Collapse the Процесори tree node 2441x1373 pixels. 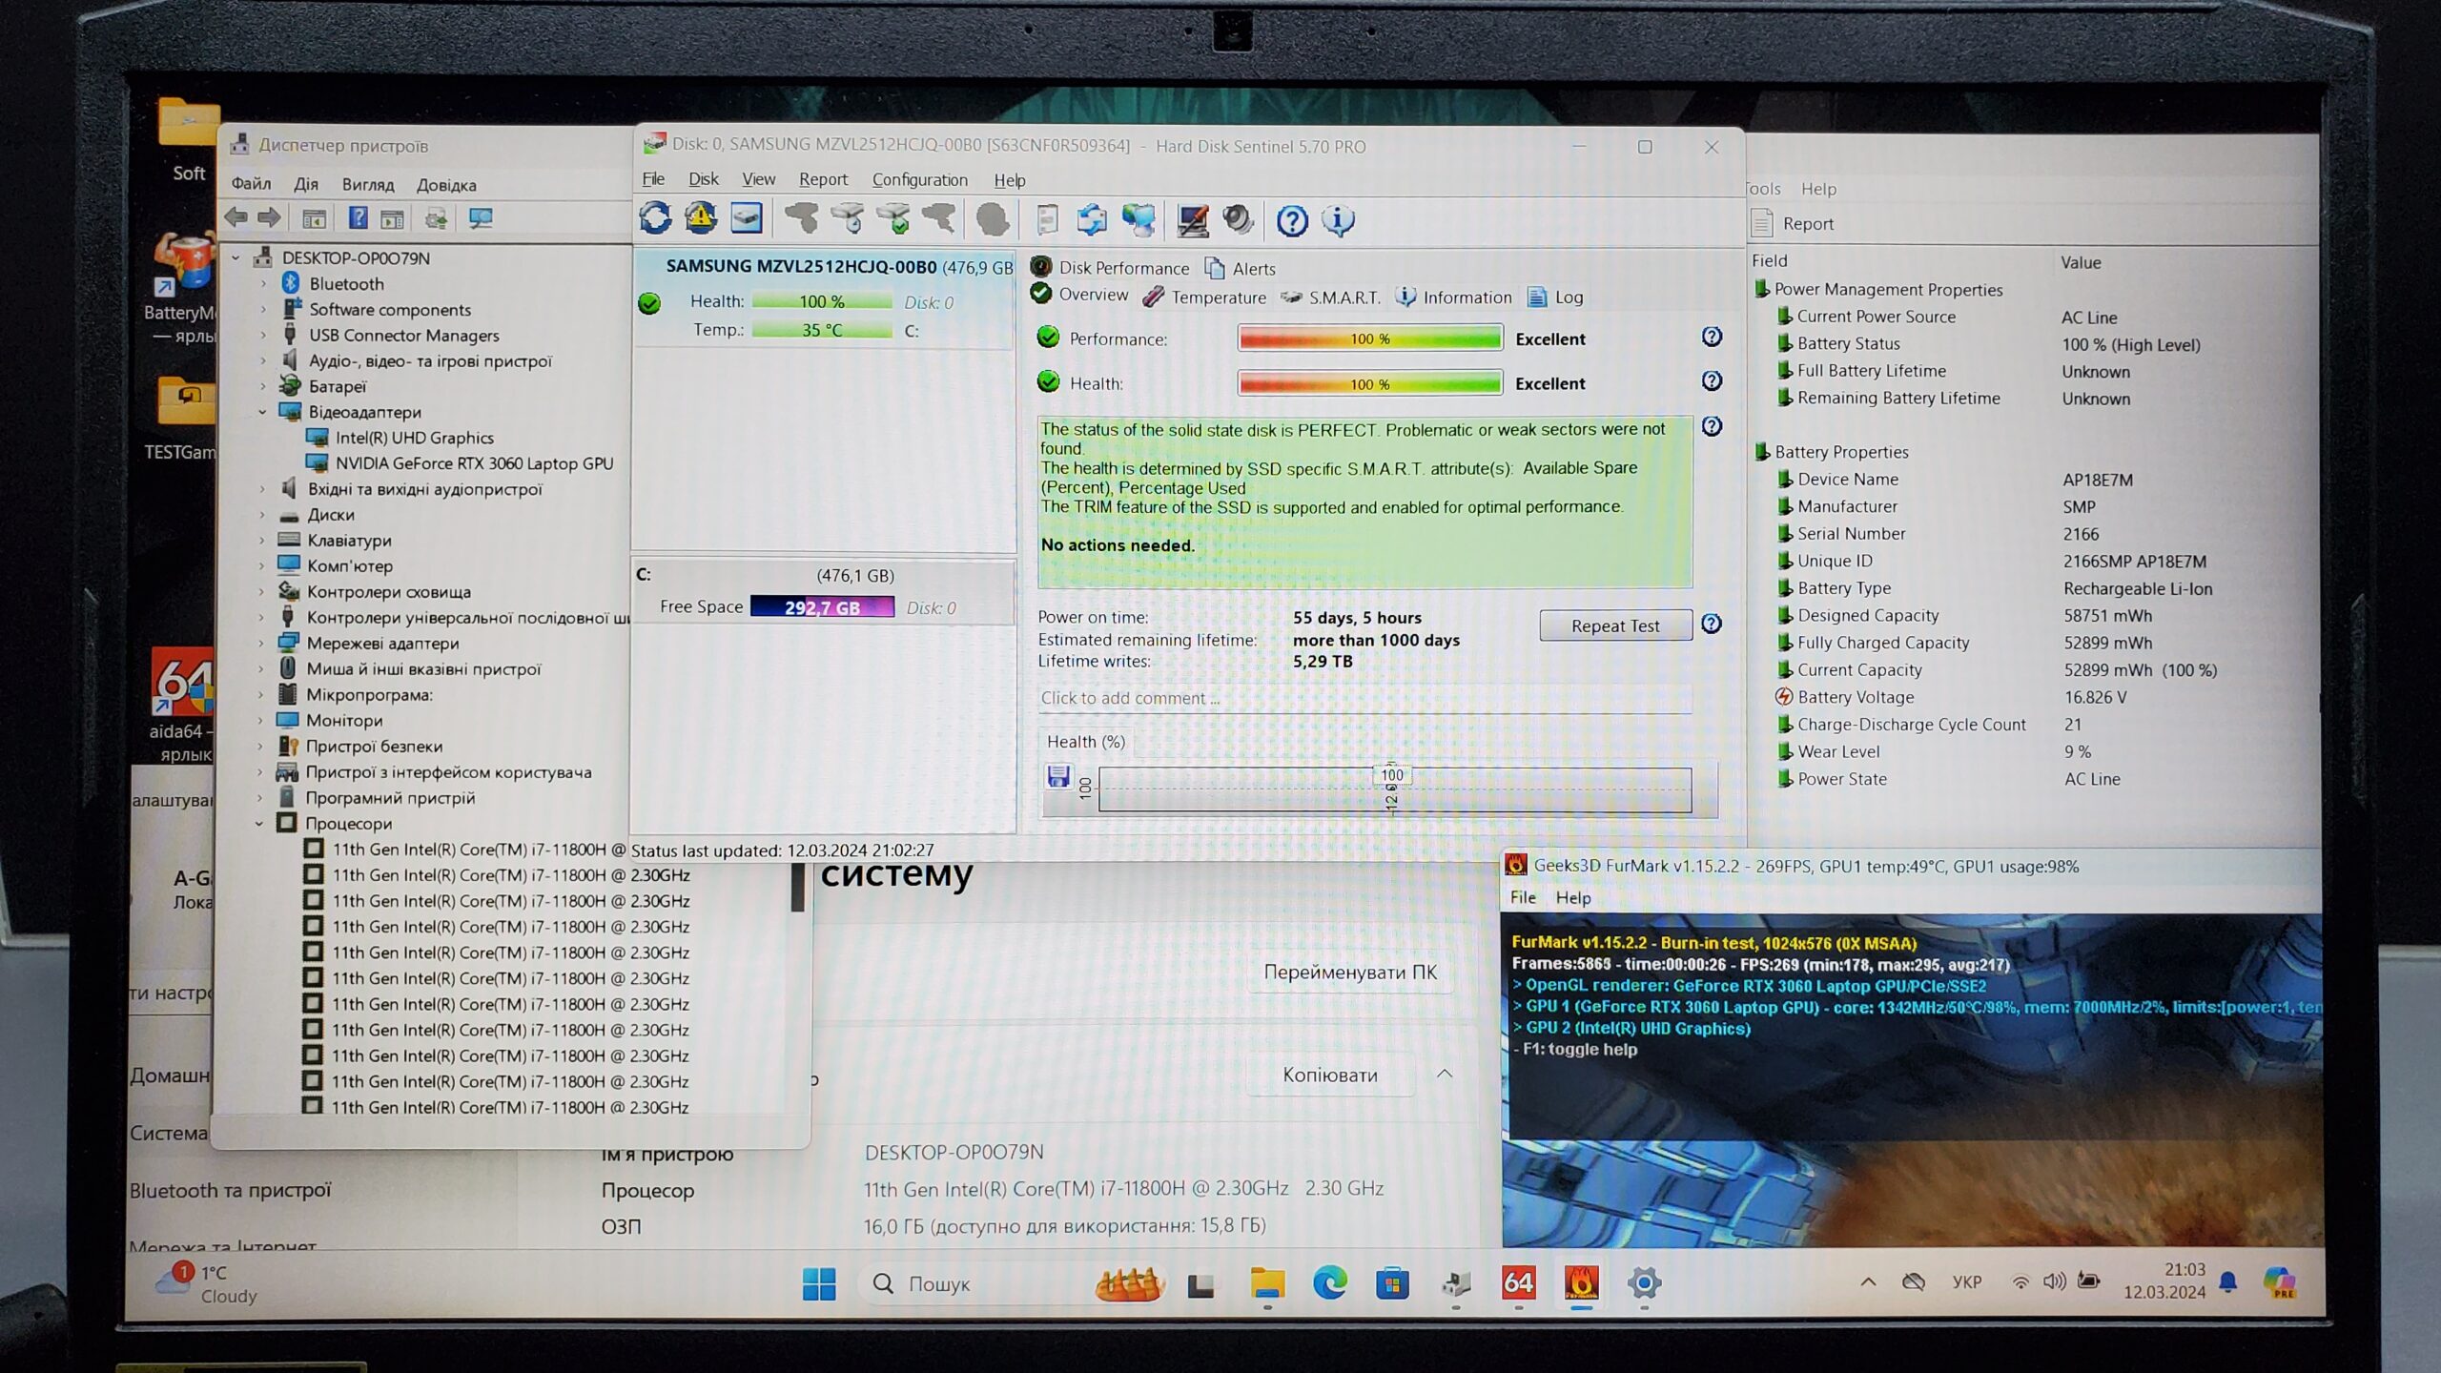coord(259,824)
